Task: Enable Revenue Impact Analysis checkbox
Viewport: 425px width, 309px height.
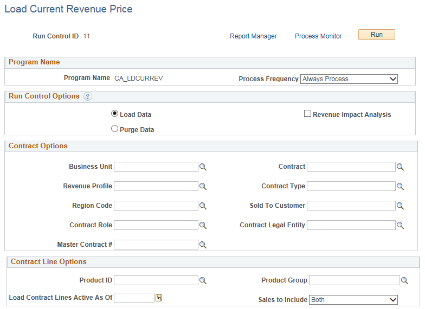Action: coord(307,114)
